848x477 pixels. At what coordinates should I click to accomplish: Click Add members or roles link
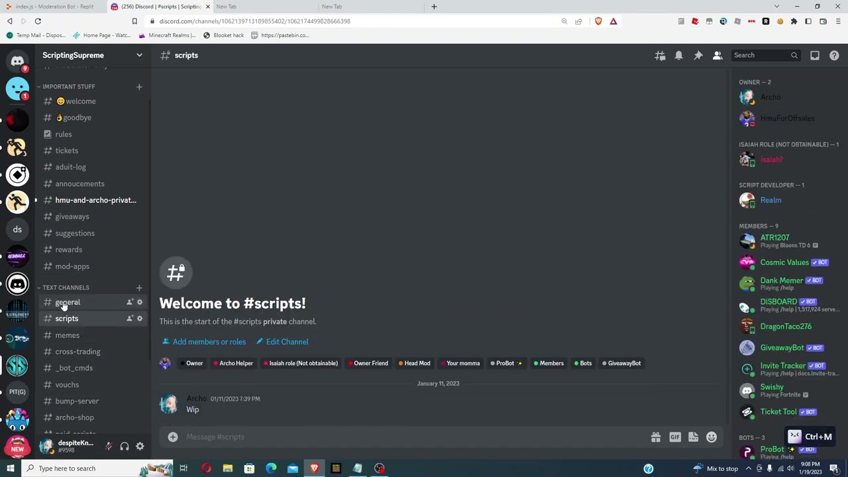203,342
